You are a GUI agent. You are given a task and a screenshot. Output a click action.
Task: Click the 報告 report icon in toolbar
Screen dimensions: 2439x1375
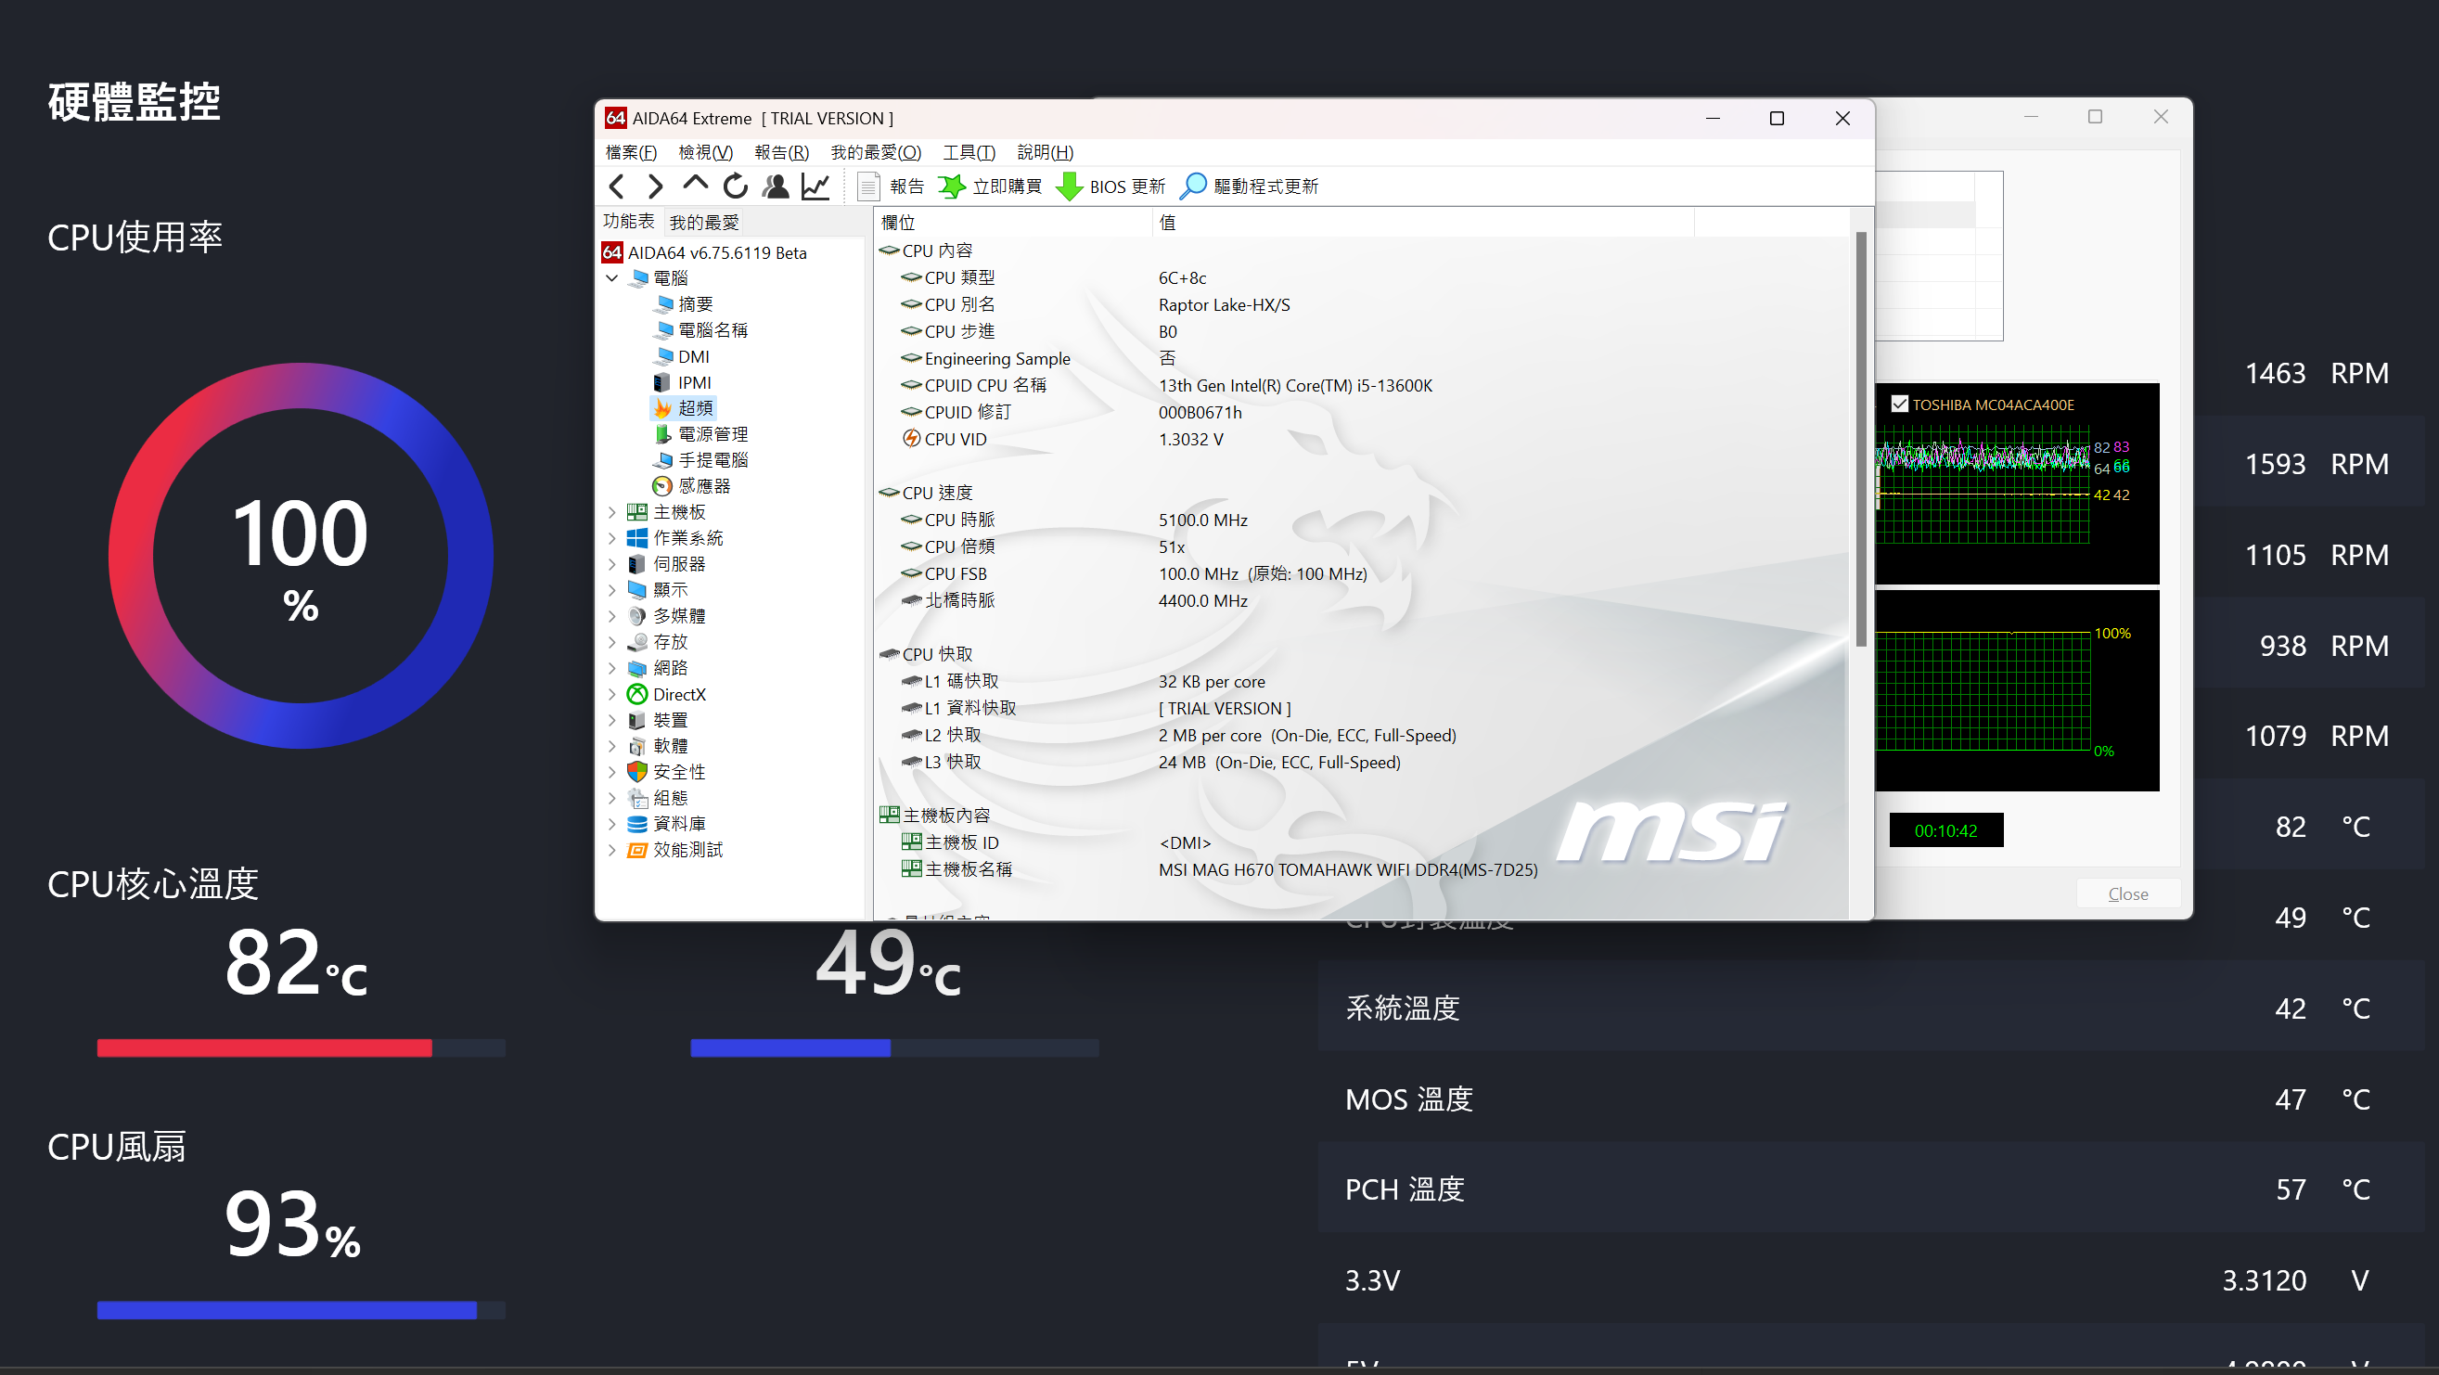[867, 186]
